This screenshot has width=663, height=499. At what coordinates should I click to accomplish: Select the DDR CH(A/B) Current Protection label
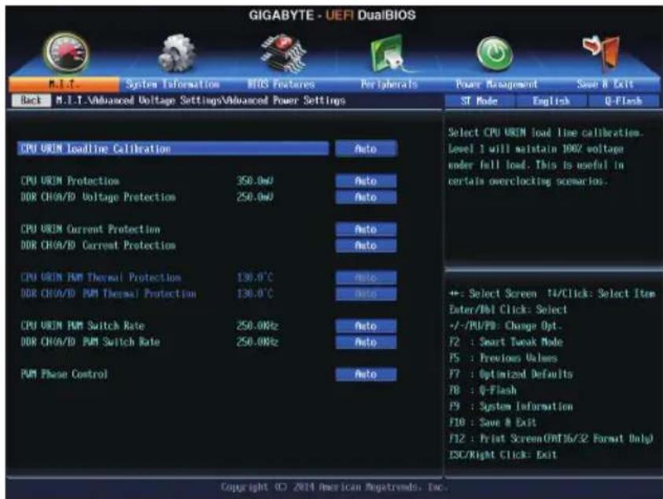[x=98, y=245]
